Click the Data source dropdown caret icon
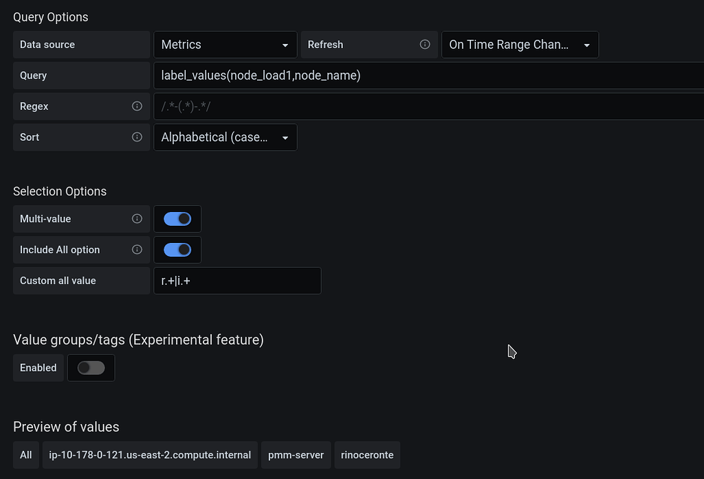The height and width of the screenshot is (479, 704). pyautogui.click(x=285, y=44)
